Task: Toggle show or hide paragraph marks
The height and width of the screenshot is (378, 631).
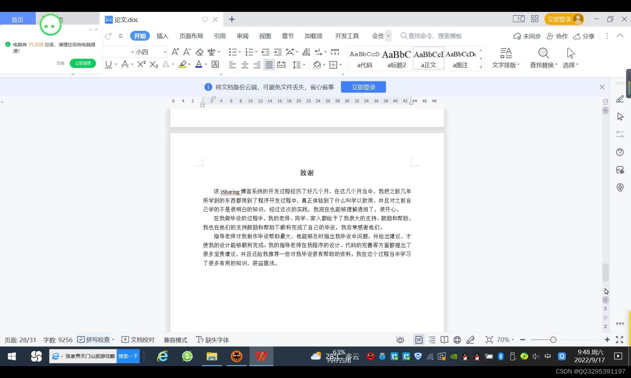Action: coord(318,52)
